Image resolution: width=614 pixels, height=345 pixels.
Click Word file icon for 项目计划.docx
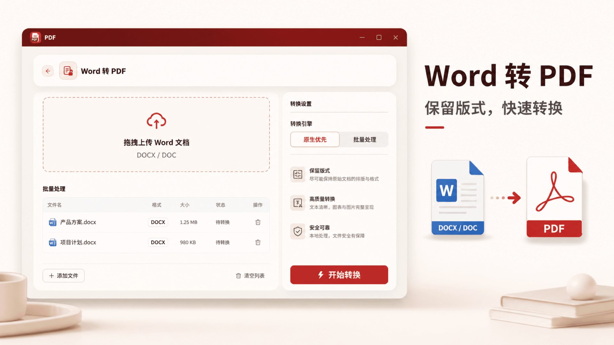pyautogui.click(x=52, y=242)
